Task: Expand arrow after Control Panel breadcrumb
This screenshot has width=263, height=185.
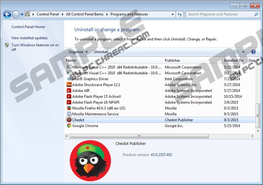Action: [63, 14]
